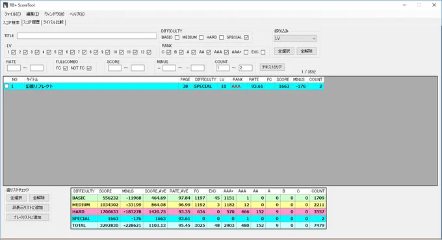Select the TOTAL row in summary table

click(198, 226)
